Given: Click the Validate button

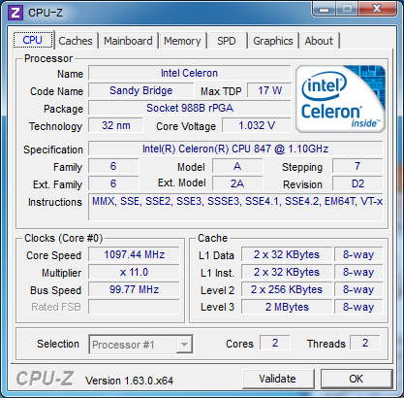Looking at the screenshot, I should click(278, 379).
